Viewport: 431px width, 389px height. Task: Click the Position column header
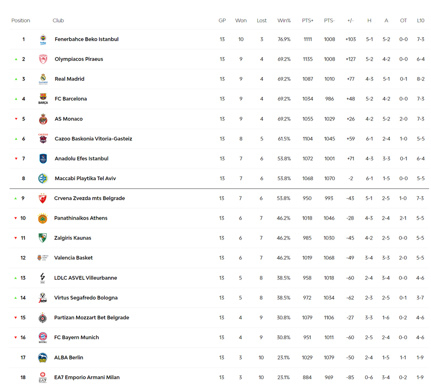click(x=20, y=20)
